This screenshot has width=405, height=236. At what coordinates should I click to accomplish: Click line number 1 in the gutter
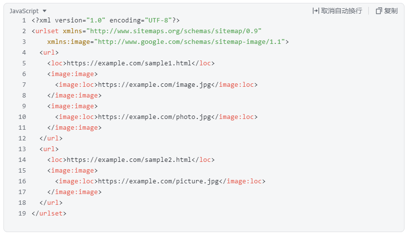click(24, 20)
